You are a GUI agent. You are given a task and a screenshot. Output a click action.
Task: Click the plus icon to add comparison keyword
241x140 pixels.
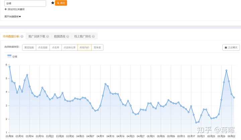pyautogui.click(x=5, y=9)
